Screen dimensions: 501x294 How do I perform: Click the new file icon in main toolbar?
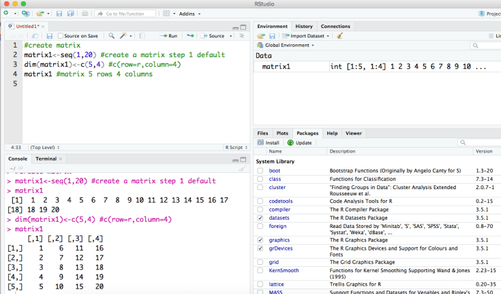click(6, 13)
